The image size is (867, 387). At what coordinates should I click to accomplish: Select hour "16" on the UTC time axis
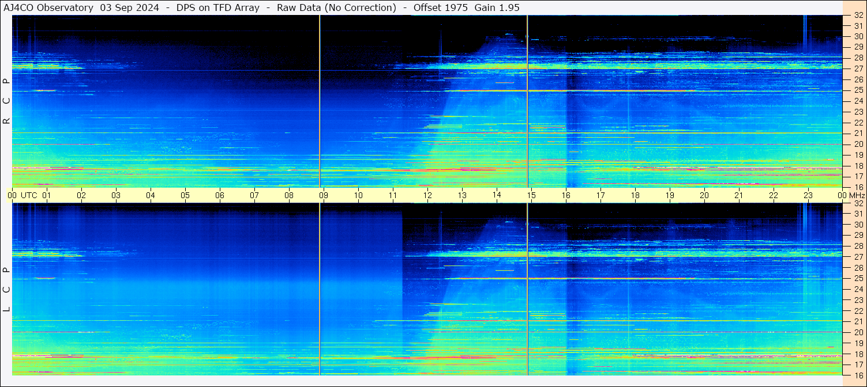[566, 195]
